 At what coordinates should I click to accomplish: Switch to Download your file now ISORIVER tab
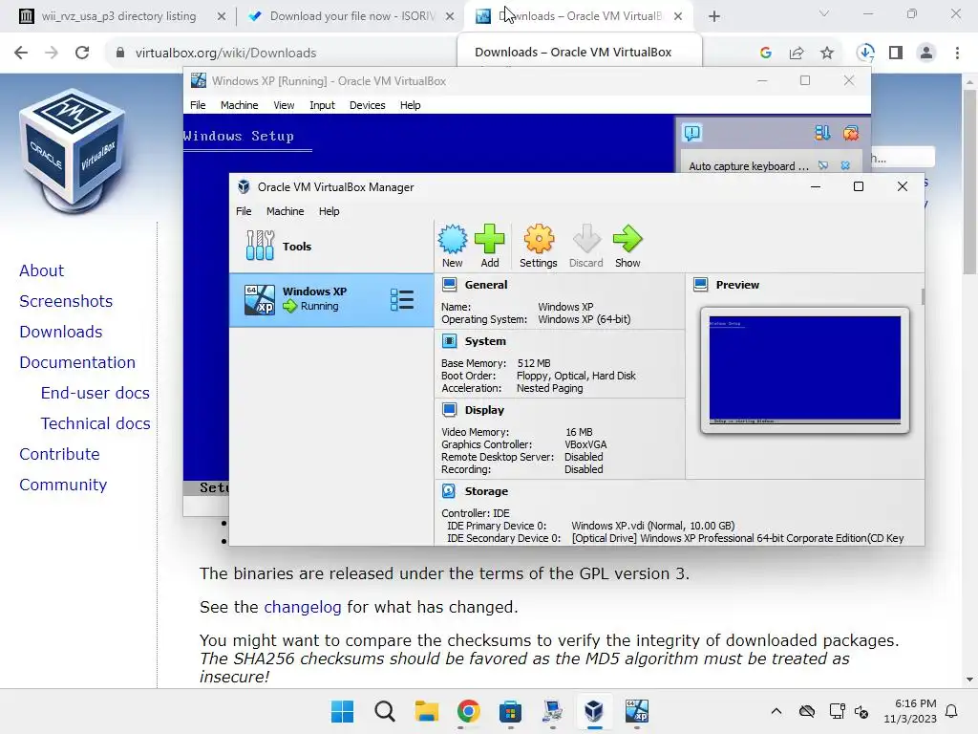pyautogui.click(x=352, y=16)
